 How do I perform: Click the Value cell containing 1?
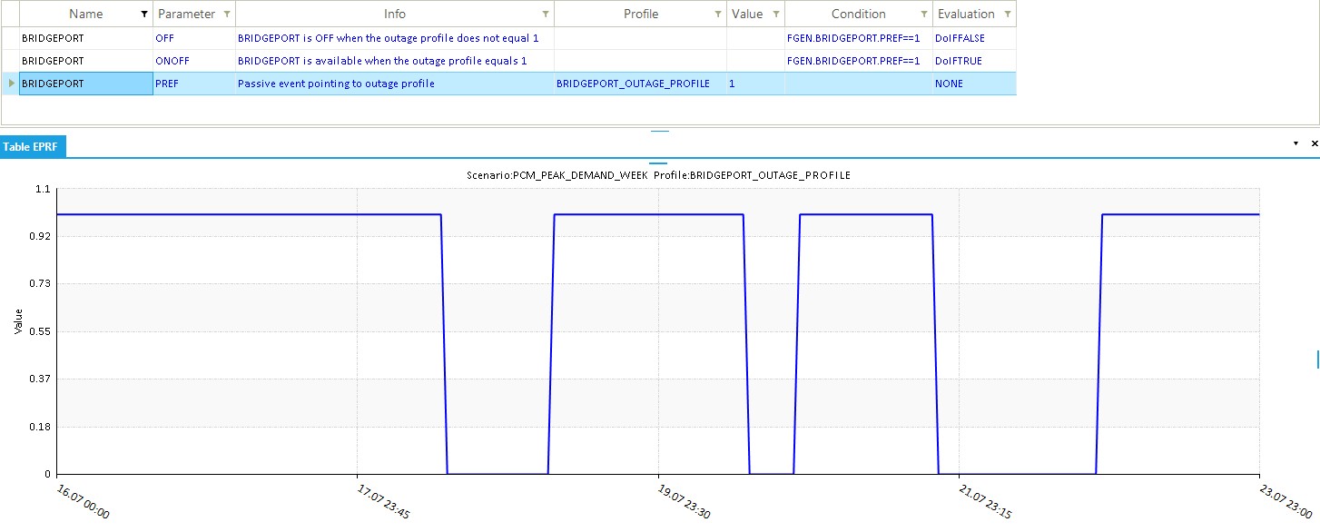(x=755, y=84)
